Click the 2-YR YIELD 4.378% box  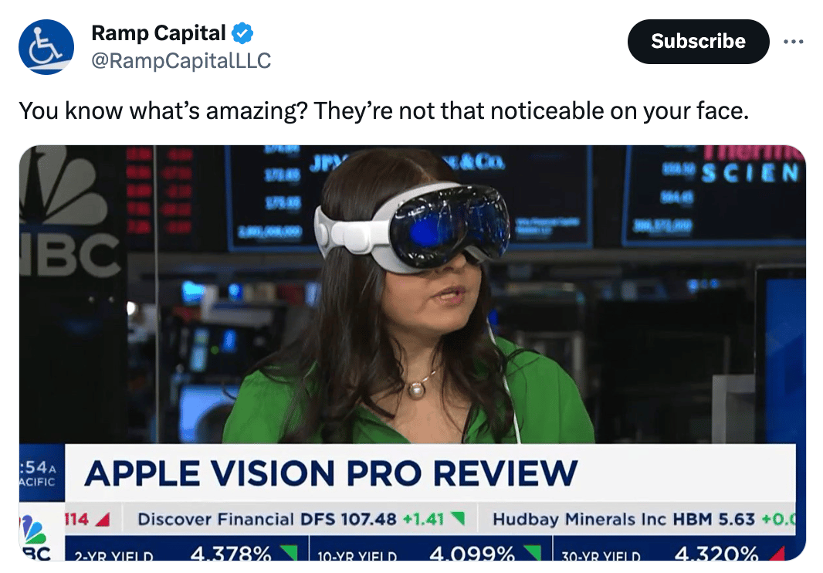click(186, 549)
